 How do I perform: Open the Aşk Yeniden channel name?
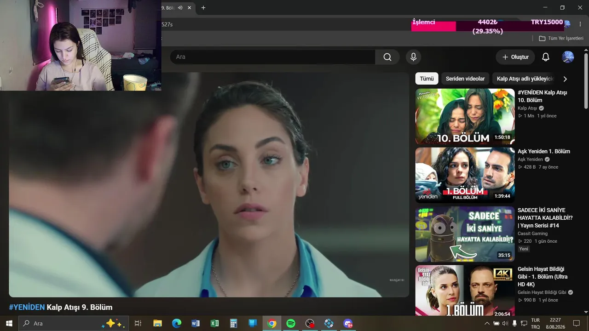(x=530, y=159)
